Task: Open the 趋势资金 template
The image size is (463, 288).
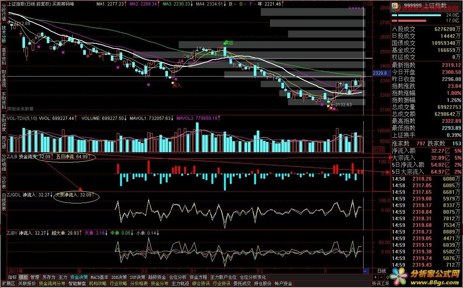Action: [157, 277]
